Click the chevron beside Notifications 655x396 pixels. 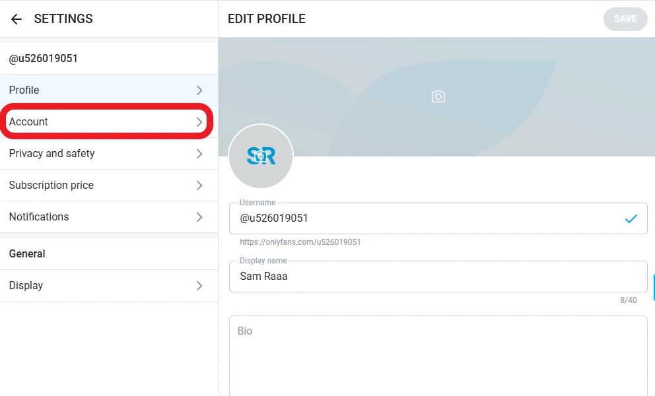(x=199, y=217)
